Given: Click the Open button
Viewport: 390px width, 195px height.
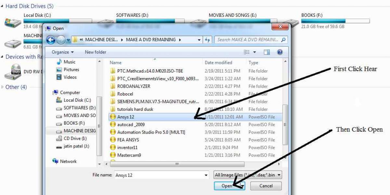Looking at the screenshot, I should (227, 186).
